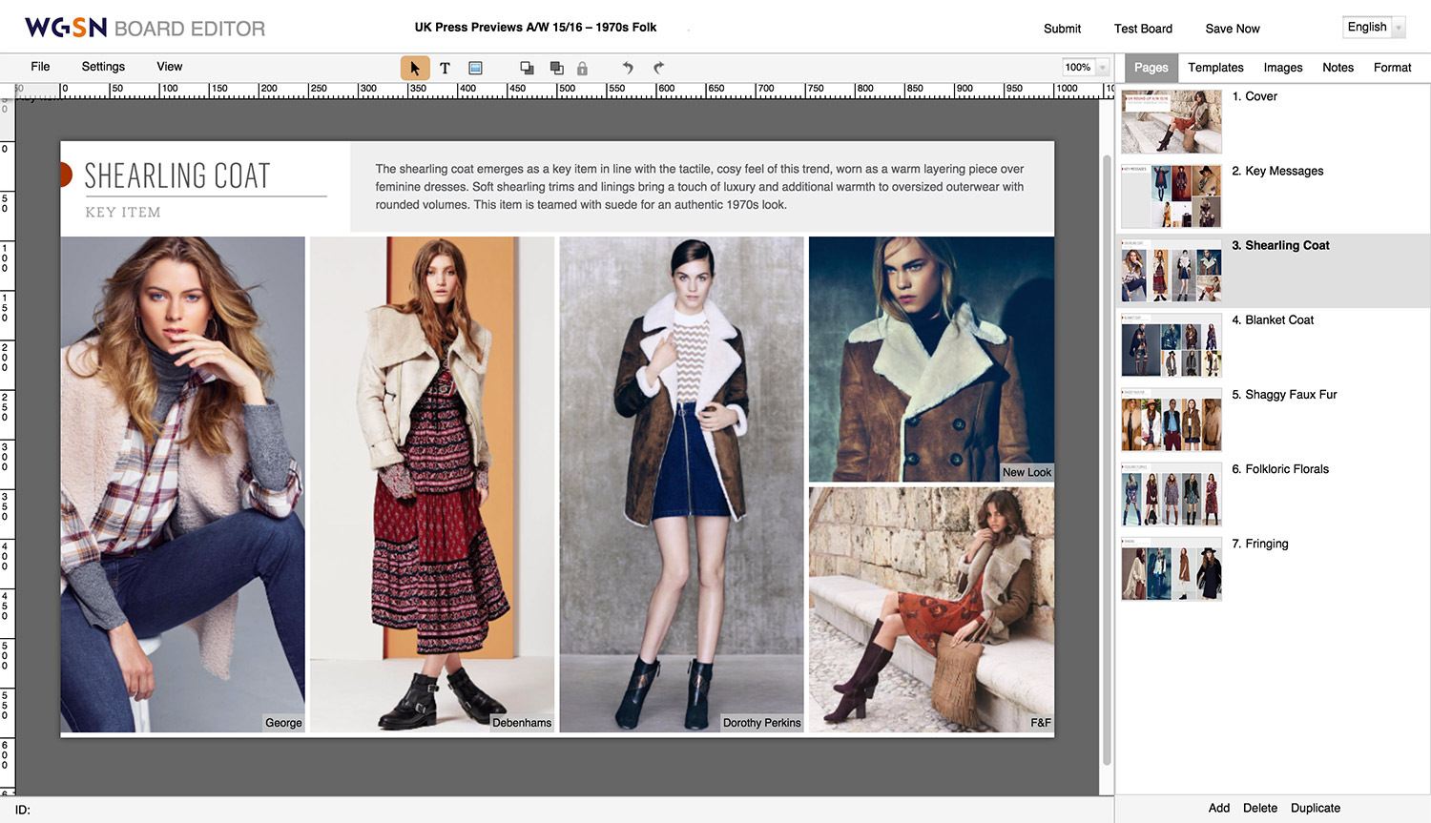Image resolution: width=1431 pixels, height=823 pixels.
Task: Select the image frame tool
Action: pos(475,68)
